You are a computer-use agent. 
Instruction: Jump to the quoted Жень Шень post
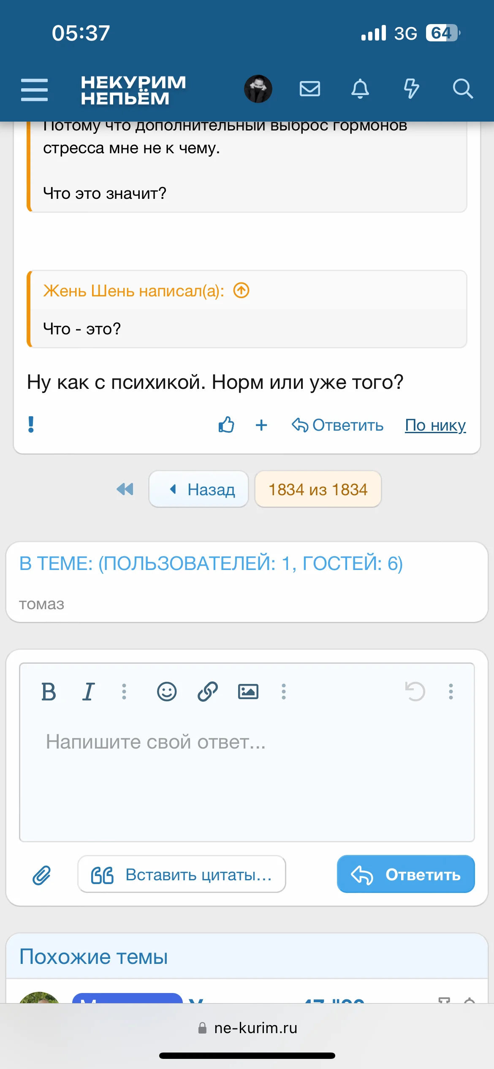[x=242, y=291]
